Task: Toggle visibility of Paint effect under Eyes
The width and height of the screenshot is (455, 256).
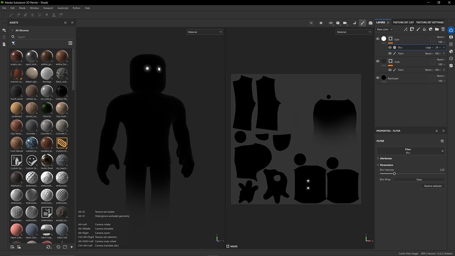Action: point(389,54)
